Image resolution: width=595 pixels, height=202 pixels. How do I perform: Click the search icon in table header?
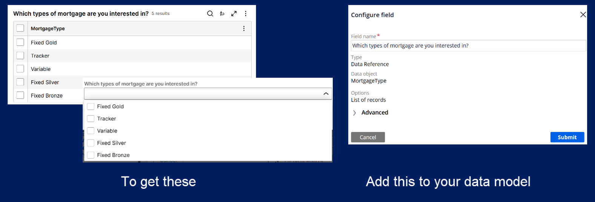210,14
